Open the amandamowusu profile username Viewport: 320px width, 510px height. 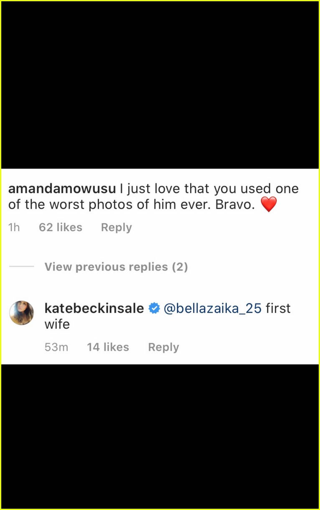[x=62, y=189]
